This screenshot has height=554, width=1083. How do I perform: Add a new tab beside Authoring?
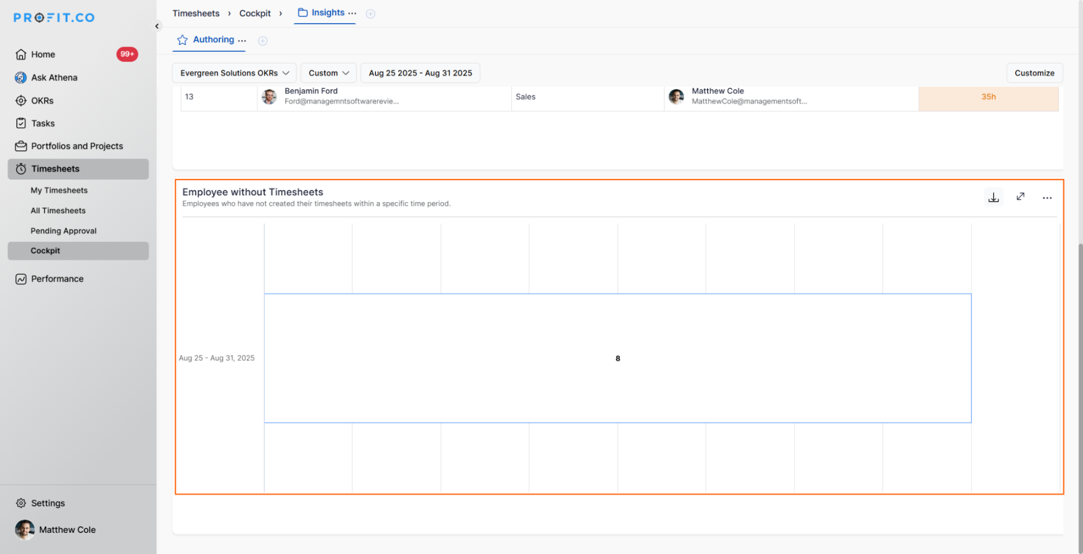click(263, 41)
